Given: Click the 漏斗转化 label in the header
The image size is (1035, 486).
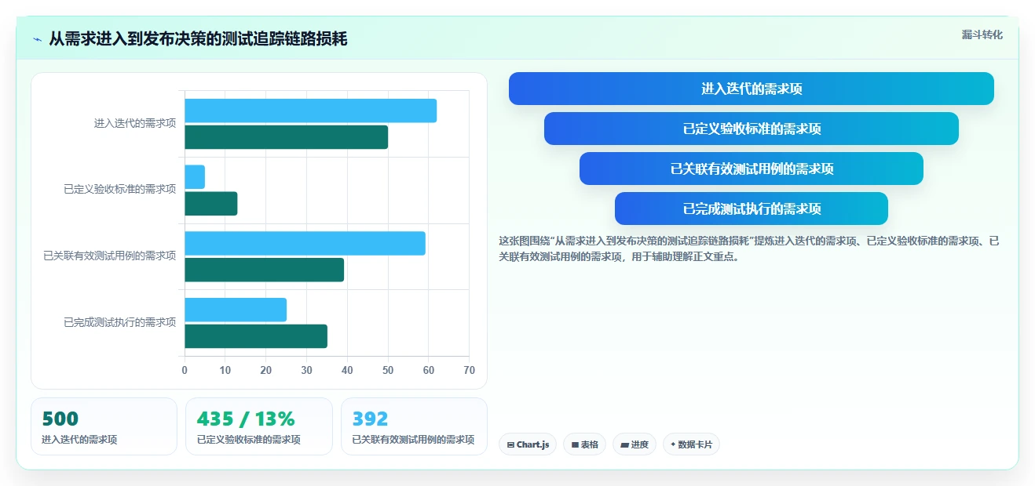Looking at the screenshot, I should click(x=982, y=34).
